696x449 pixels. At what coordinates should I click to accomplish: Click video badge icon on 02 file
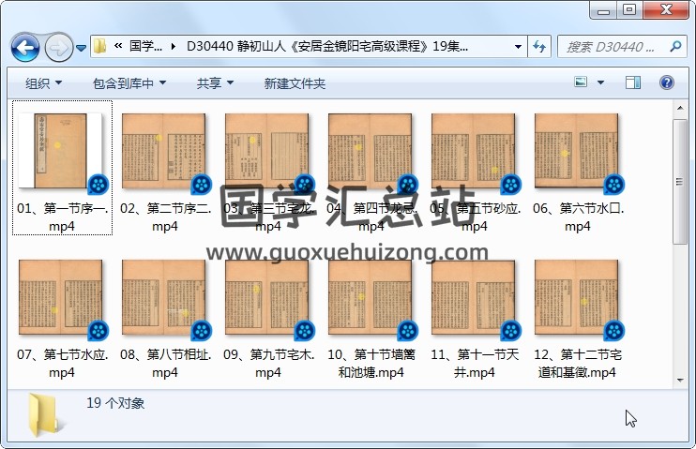pyautogui.click(x=202, y=185)
